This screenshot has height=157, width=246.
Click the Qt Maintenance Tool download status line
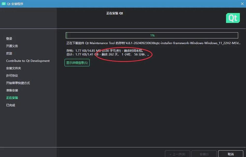(153, 43)
